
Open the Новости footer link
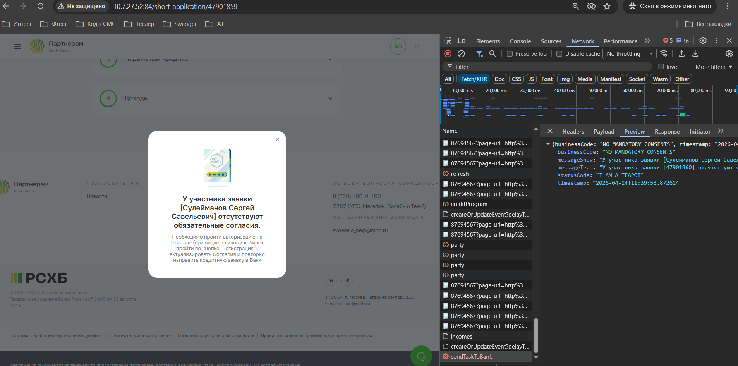point(97,196)
